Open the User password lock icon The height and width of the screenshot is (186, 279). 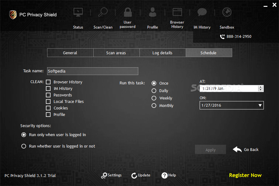tap(128, 12)
